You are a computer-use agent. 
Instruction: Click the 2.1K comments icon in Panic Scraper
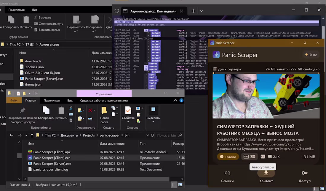click(x=270, y=157)
